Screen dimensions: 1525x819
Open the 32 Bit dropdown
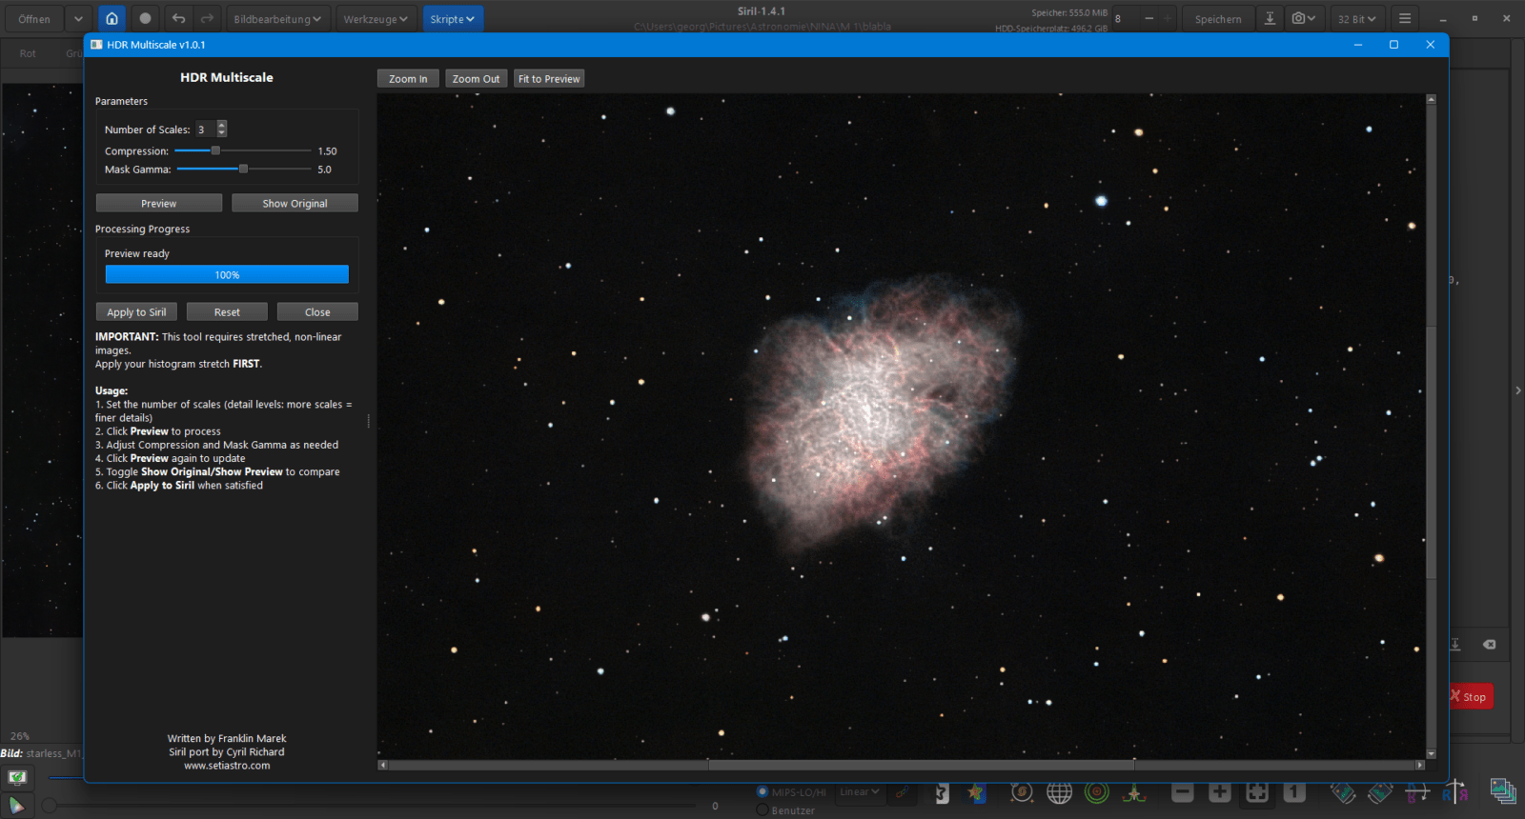pyautogui.click(x=1356, y=18)
